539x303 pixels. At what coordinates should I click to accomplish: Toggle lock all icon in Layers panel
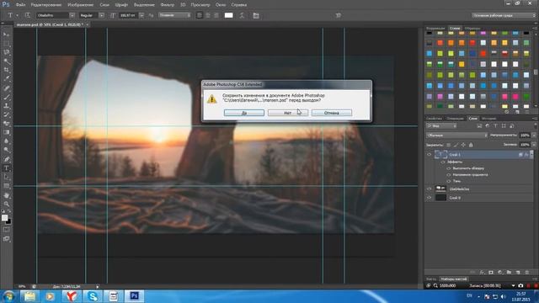tap(471, 145)
